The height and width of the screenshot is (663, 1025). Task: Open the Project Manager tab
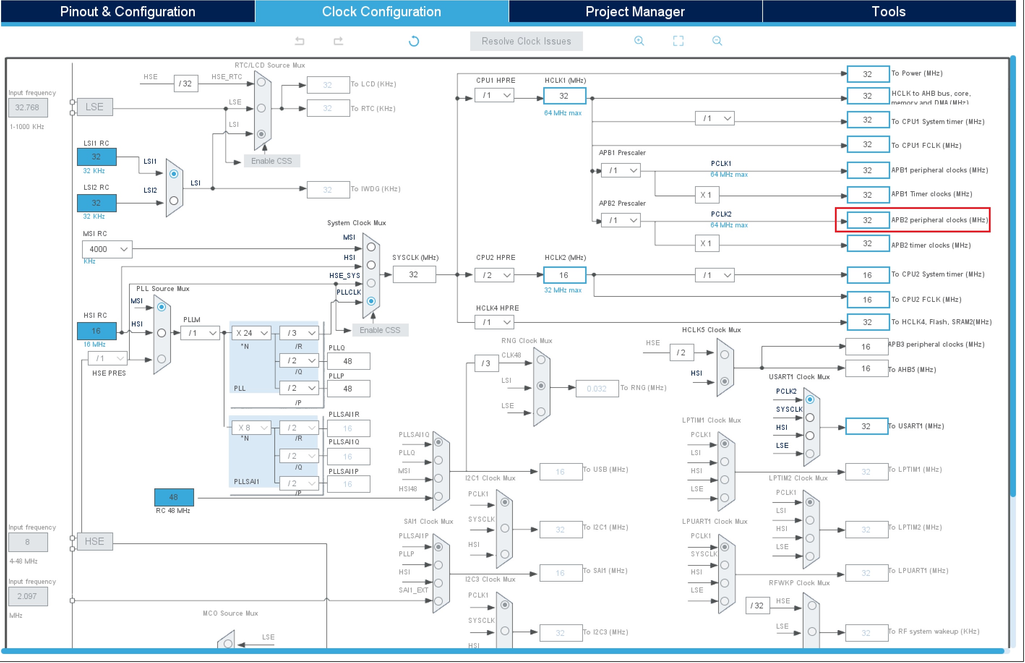[x=635, y=11]
